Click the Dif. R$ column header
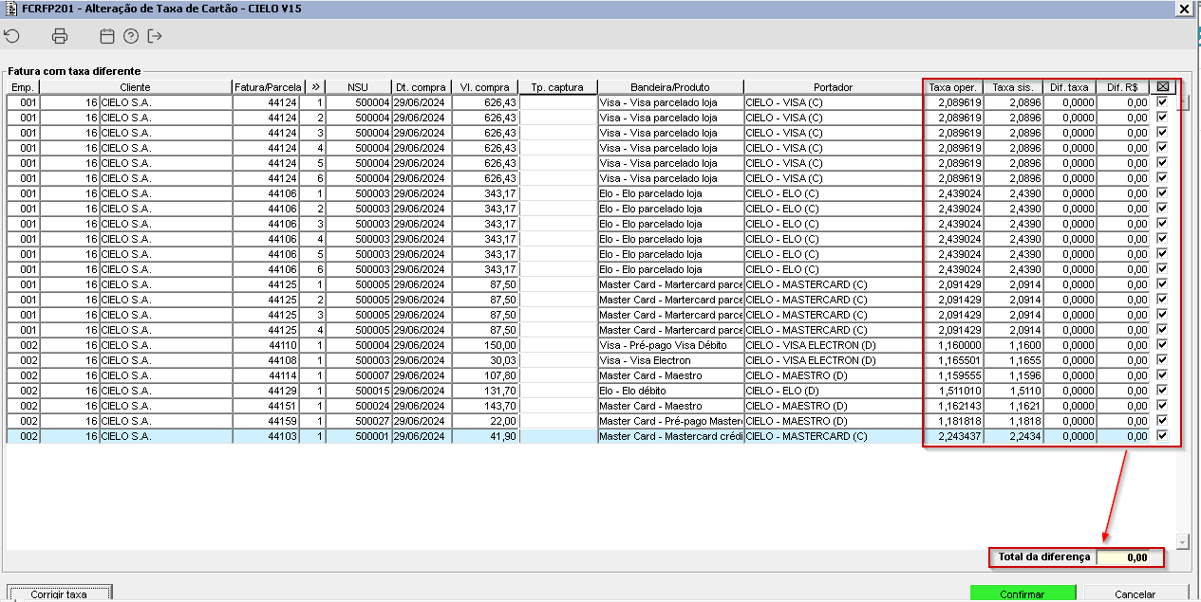 (x=1123, y=87)
